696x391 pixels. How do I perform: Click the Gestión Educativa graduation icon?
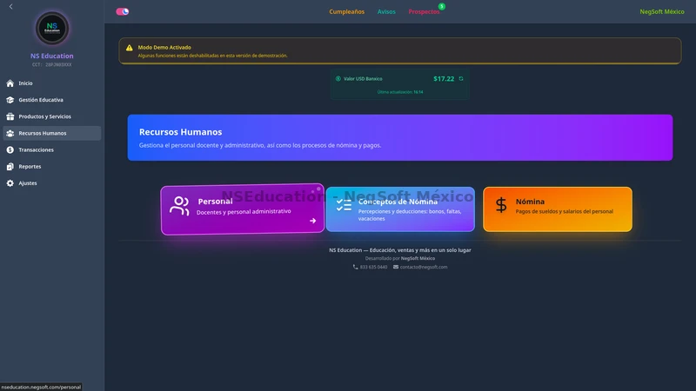pyautogui.click(x=10, y=100)
